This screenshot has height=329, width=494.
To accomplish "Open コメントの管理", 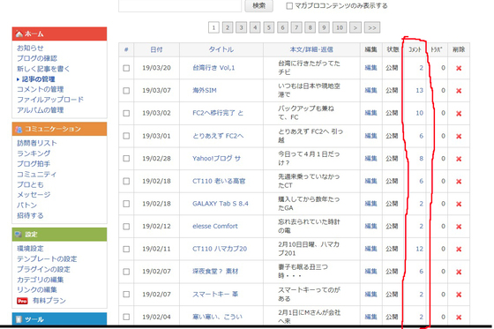I will pos(41,89).
